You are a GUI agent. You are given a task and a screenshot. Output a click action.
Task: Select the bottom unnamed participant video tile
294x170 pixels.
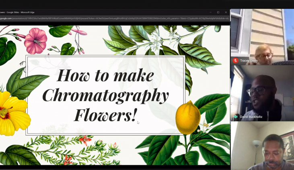[x=262, y=146]
